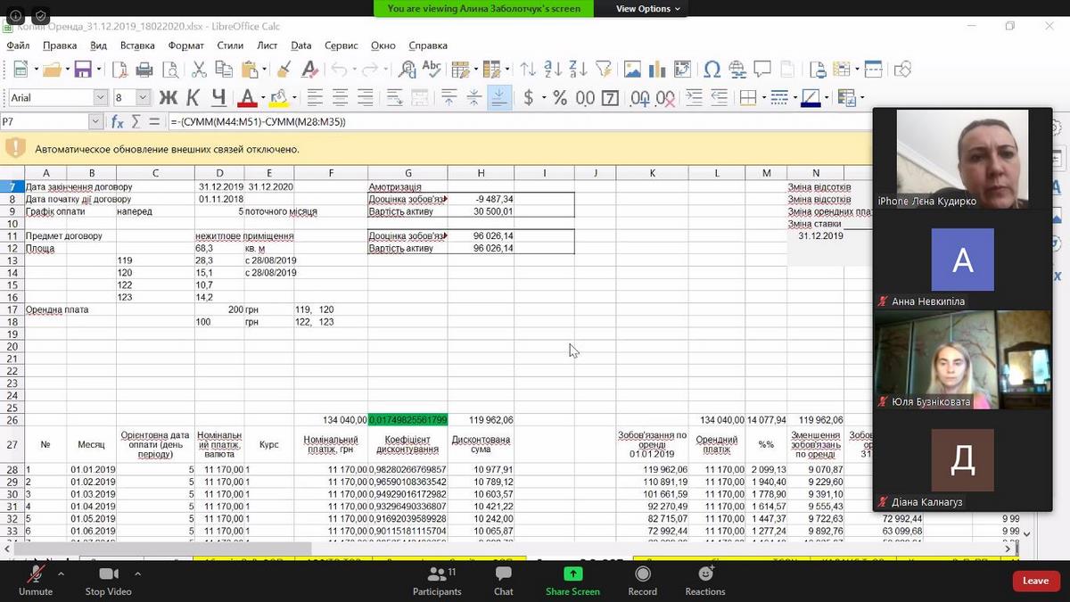The height and width of the screenshot is (602, 1070).
Task: Click the Clone Formatting paintbrush icon
Action: (x=284, y=70)
